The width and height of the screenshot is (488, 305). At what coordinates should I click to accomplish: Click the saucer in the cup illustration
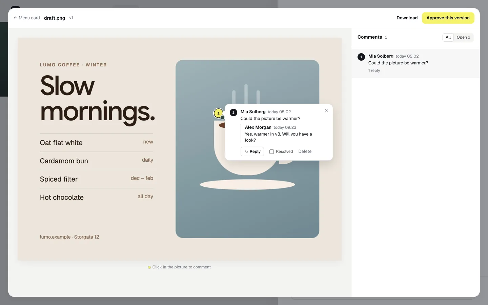pyautogui.click(x=247, y=185)
